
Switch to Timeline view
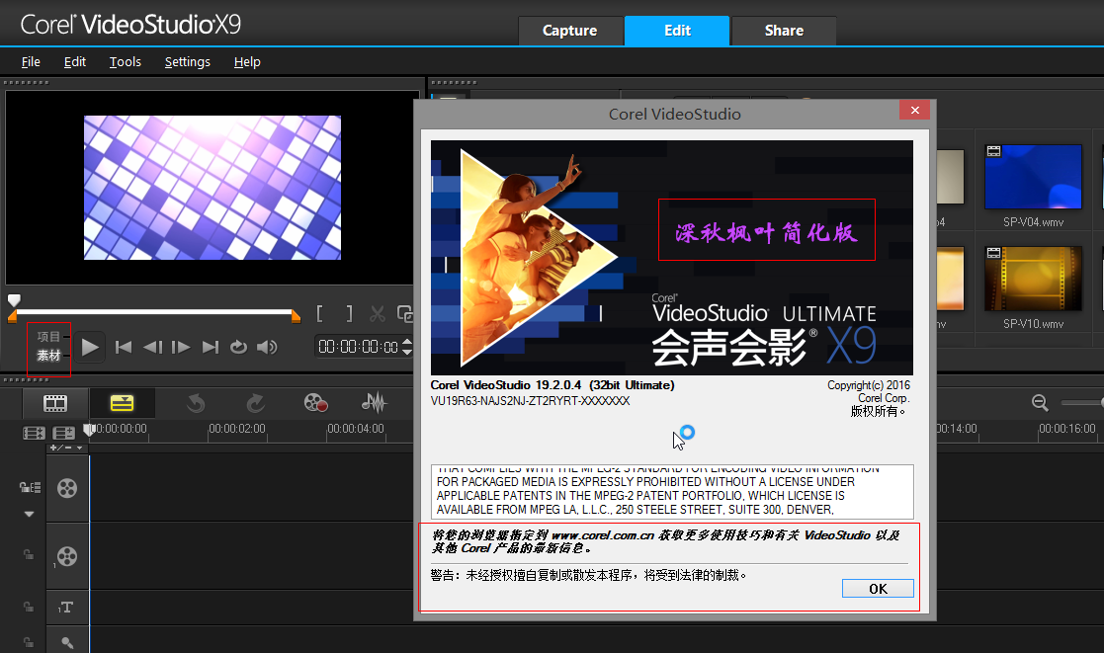click(122, 403)
